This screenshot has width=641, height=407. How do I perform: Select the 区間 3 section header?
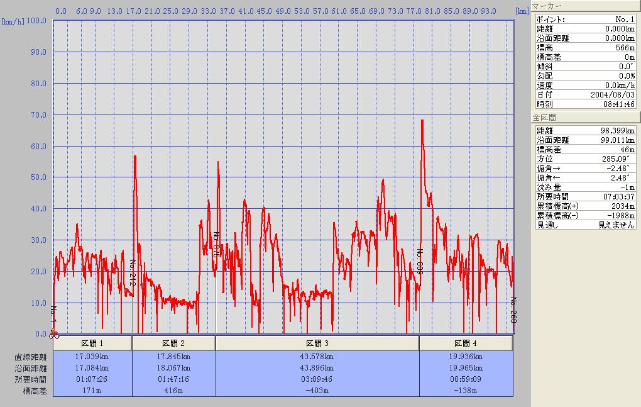tap(317, 343)
